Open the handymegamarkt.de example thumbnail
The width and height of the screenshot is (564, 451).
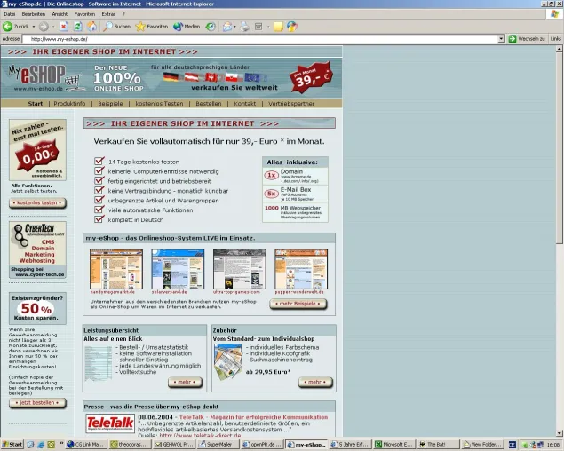click(116, 269)
